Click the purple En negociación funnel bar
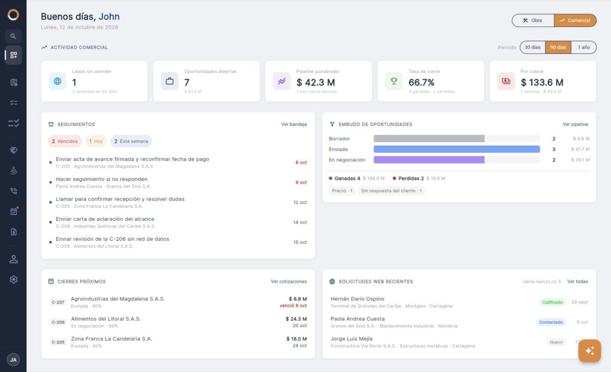611x372 pixels. (429, 160)
